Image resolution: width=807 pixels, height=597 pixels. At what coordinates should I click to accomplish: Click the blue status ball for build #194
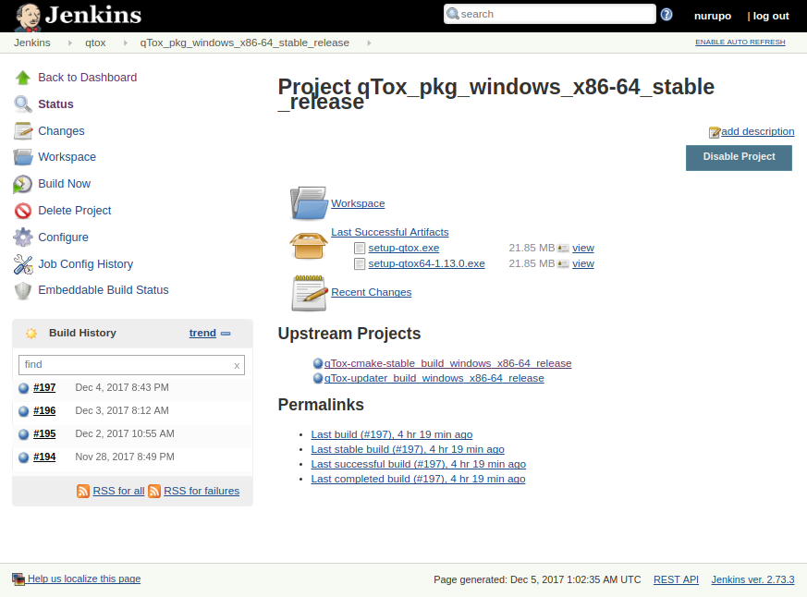[24, 457]
